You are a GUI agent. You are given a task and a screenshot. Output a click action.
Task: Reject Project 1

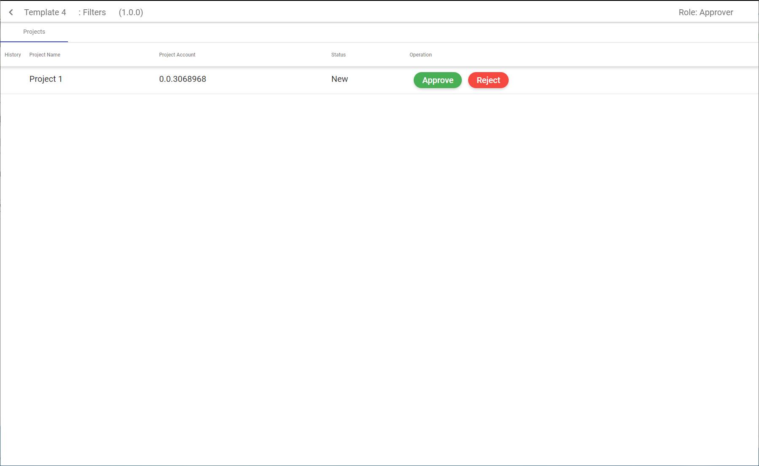pyautogui.click(x=488, y=80)
